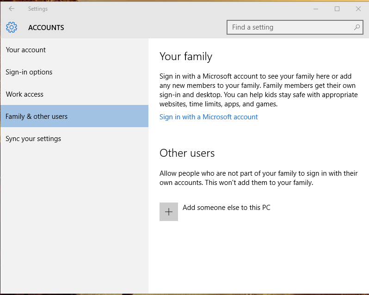This screenshot has width=369, height=295.
Task: Click the back arrow in title bar
Action: (12, 9)
